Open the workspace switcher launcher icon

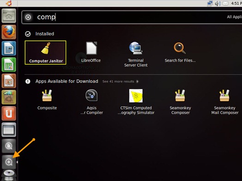[9, 130]
